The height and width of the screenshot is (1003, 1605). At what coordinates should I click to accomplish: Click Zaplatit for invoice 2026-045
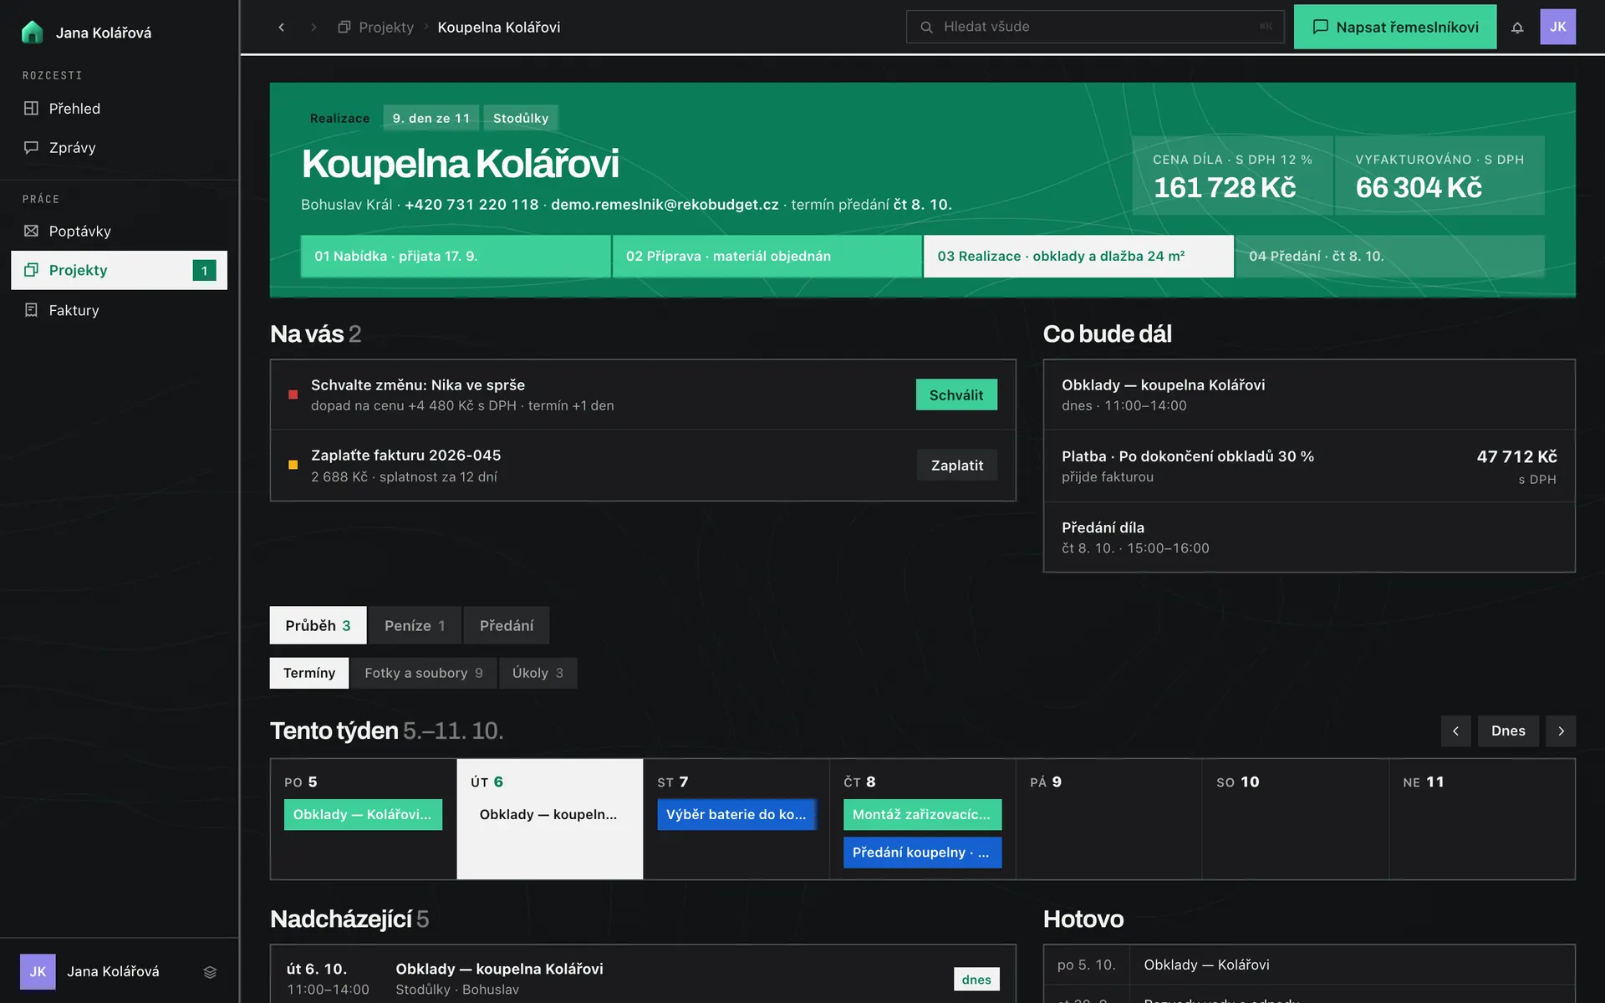(x=957, y=465)
